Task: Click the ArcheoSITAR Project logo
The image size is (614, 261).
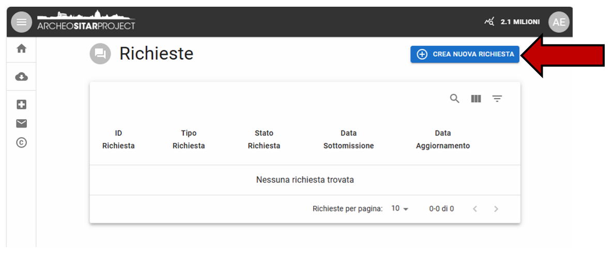Action: click(86, 22)
